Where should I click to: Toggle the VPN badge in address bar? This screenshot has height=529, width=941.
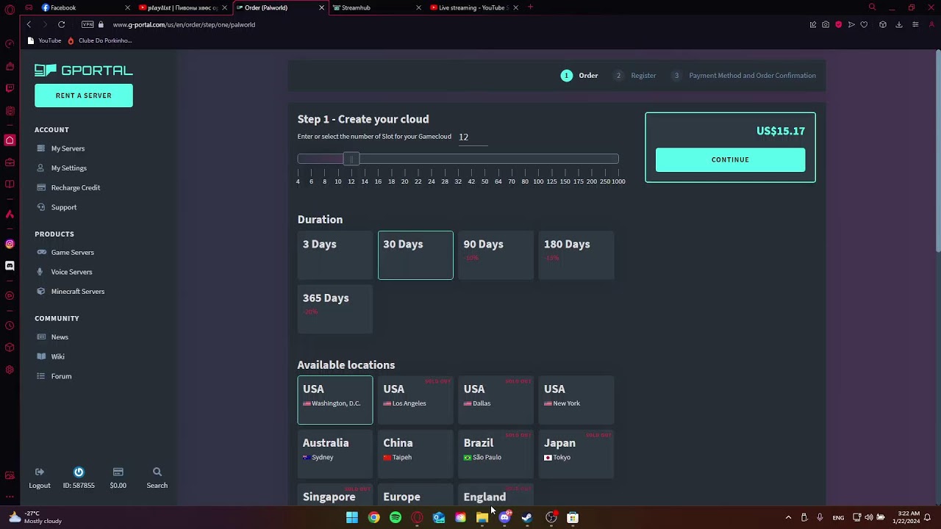tap(87, 24)
